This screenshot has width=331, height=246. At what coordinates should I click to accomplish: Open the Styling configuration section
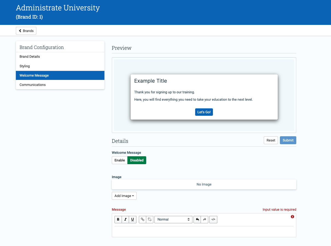(60, 66)
